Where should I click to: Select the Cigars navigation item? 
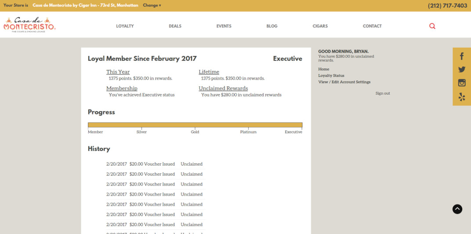(x=320, y=26)
